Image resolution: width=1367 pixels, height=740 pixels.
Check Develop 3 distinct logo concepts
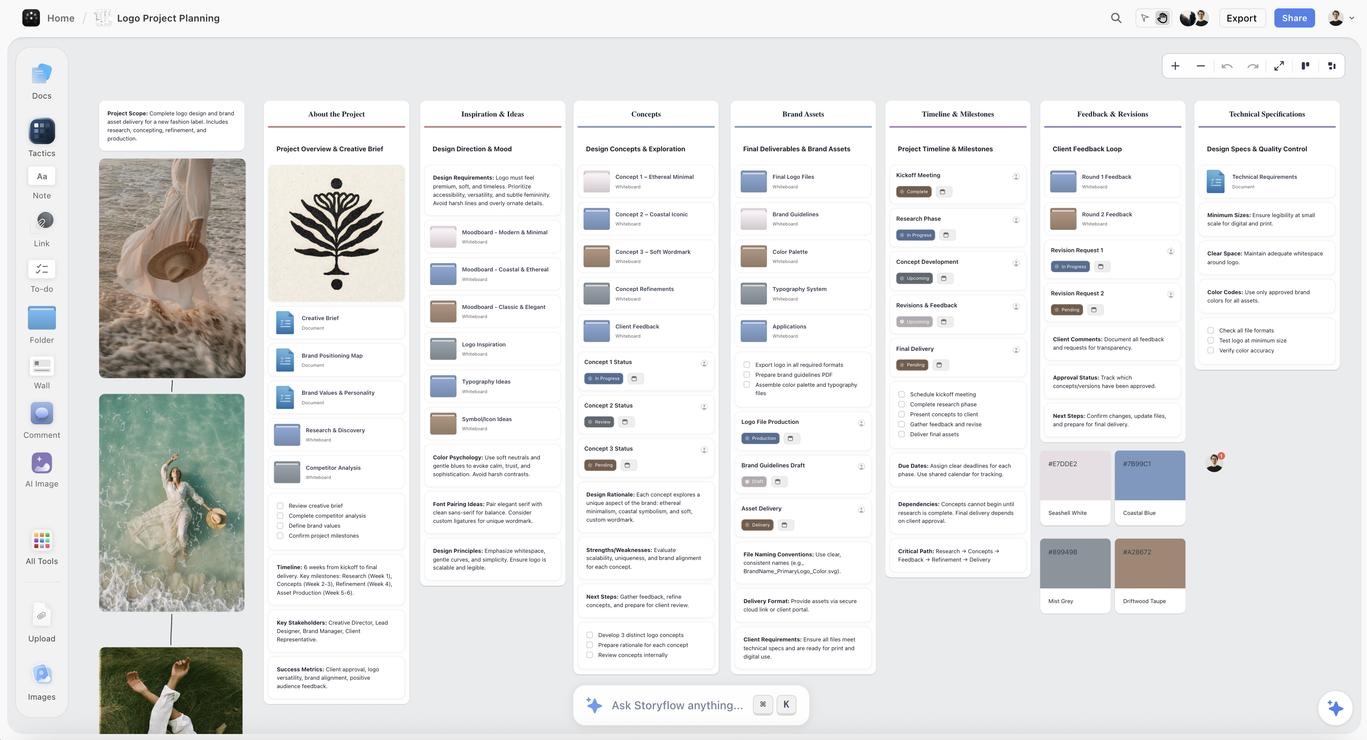pos(590,635)
